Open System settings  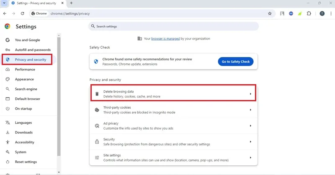pos(21,152)
